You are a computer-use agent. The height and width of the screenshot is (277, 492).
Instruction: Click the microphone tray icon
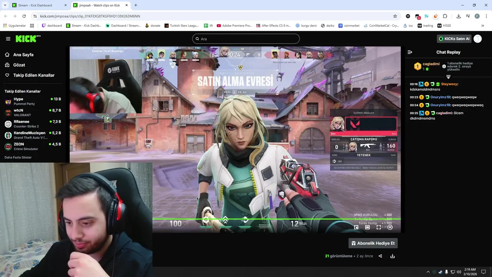446,272
